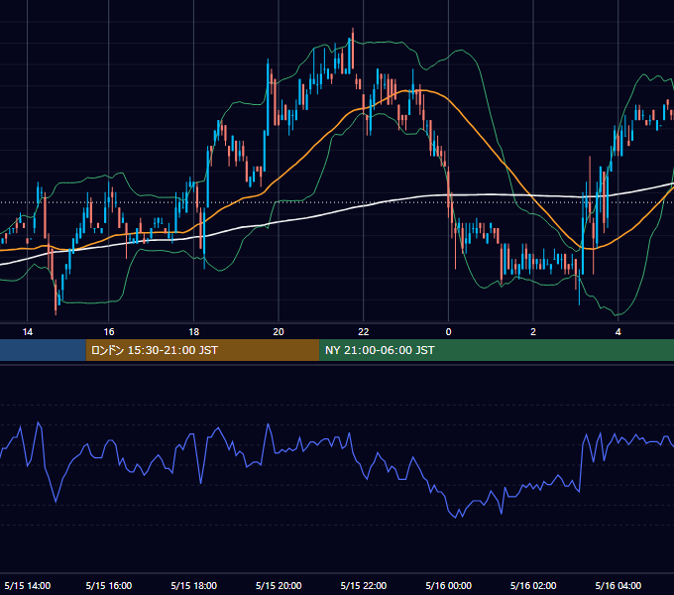Viewport: 674px width, 595px height.
Task: Click the 5/15 16:00 time label
Action: 109,585
